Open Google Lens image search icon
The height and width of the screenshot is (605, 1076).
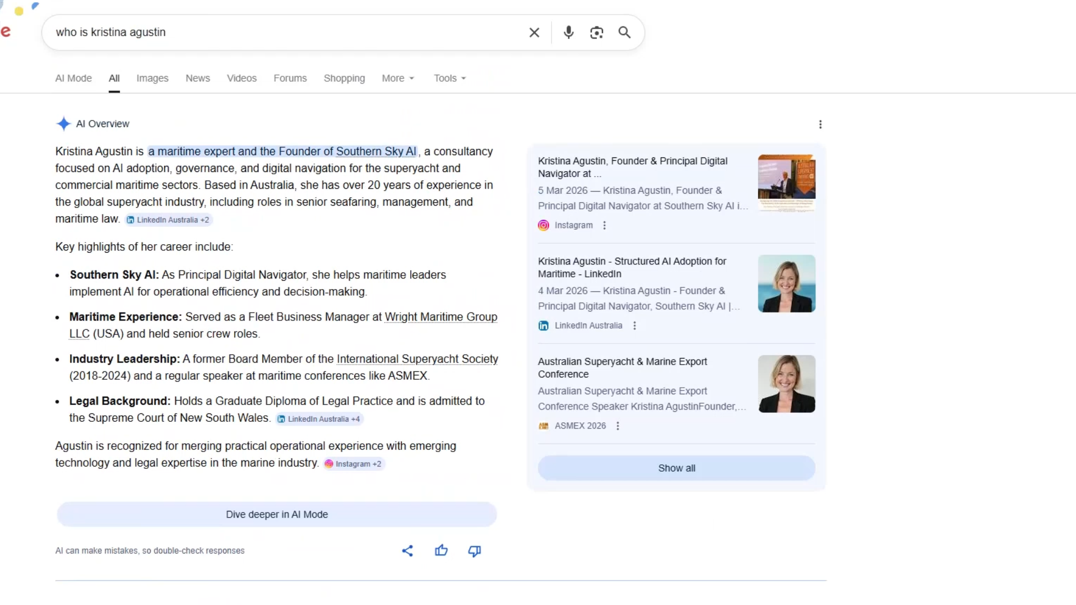click(x=596, y=32)
